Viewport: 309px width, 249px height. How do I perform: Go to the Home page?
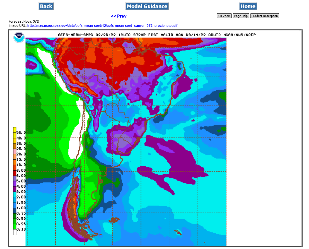point(248,6)
